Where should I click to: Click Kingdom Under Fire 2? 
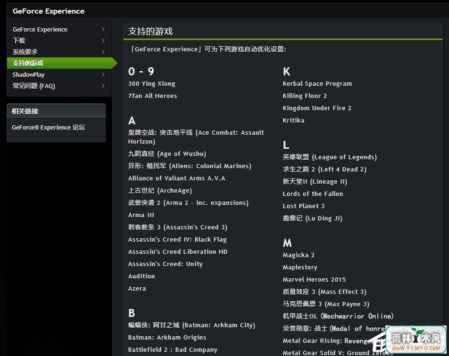click(317, 108)
